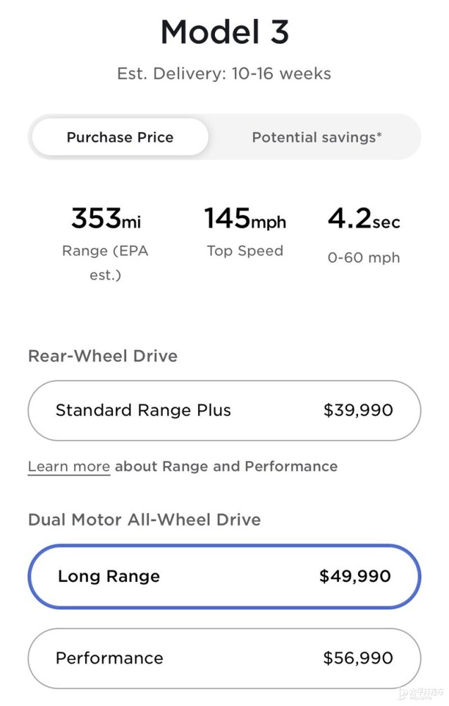Click the 0-60 mph label
449x706 pixels.
[x=364, y=258]
